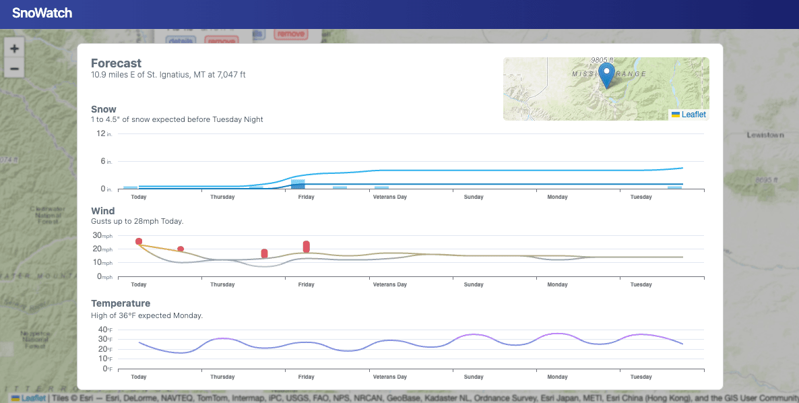
Task: Click the red wind gust marker above Today
Action: point(139,241)
